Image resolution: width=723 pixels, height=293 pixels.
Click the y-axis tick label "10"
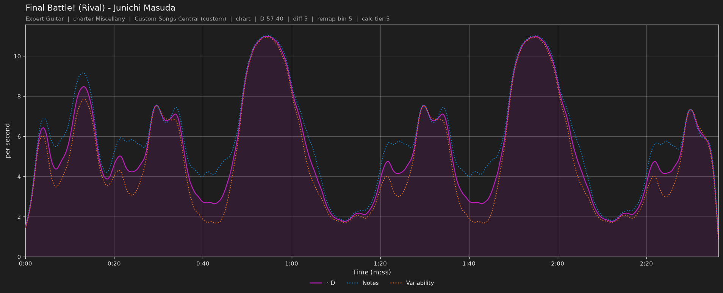pyautogui.click(x=17, y=56)
